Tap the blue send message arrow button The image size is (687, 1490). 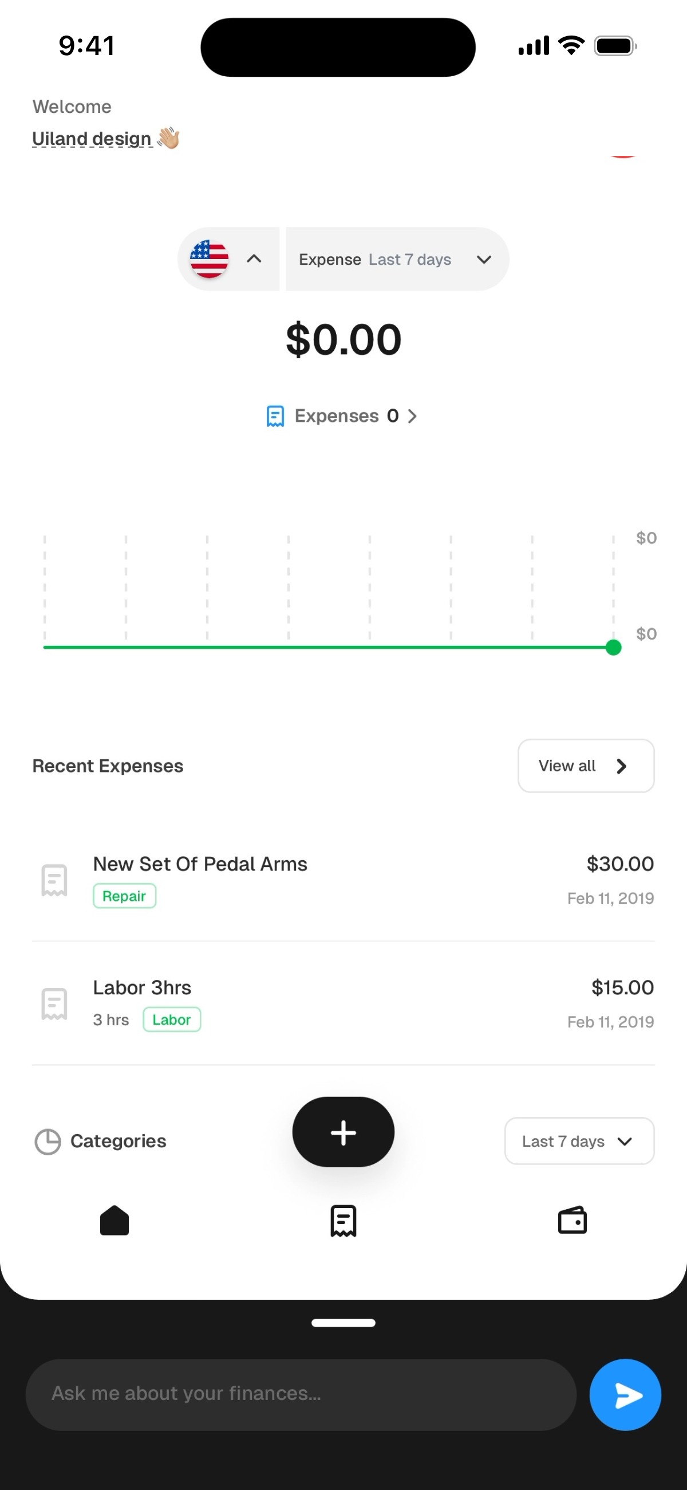[x=625, y=1394]
